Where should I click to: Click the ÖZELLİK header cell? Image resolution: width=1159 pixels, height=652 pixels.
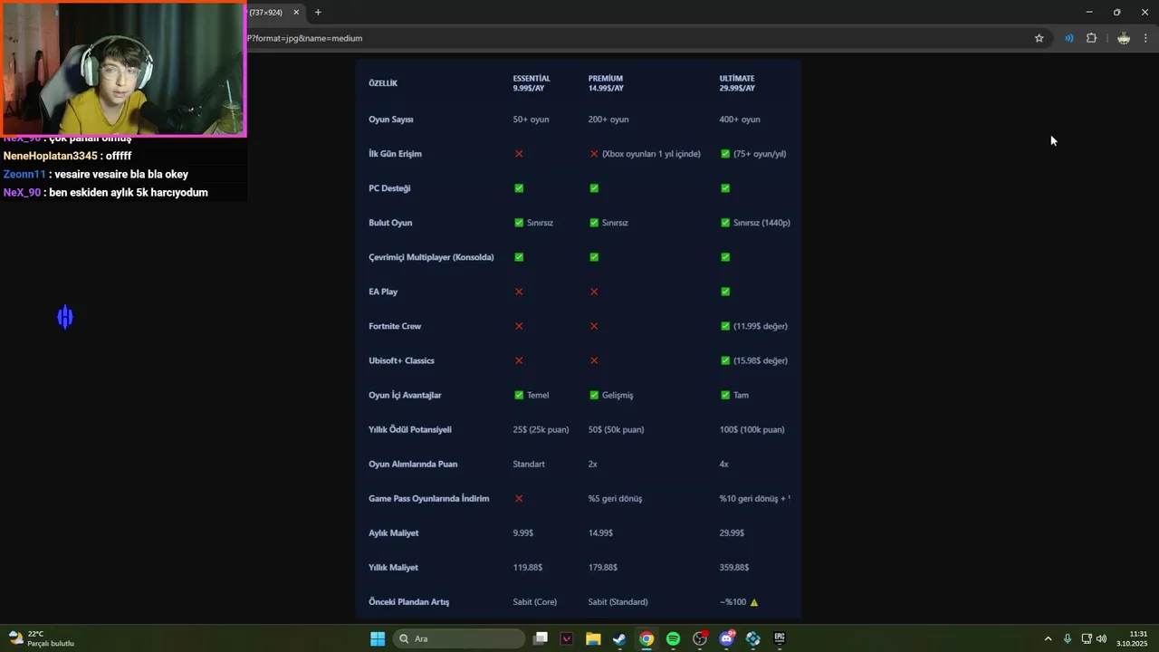coord(383,83)
